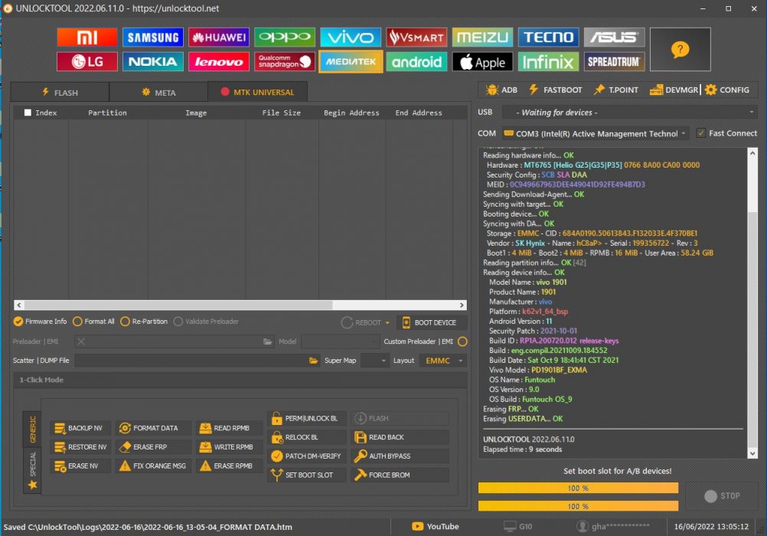This screenshot has height=536, width=767.
Task: Enable the Custom Preloader EMI toggle
Action: click(462, 342)
